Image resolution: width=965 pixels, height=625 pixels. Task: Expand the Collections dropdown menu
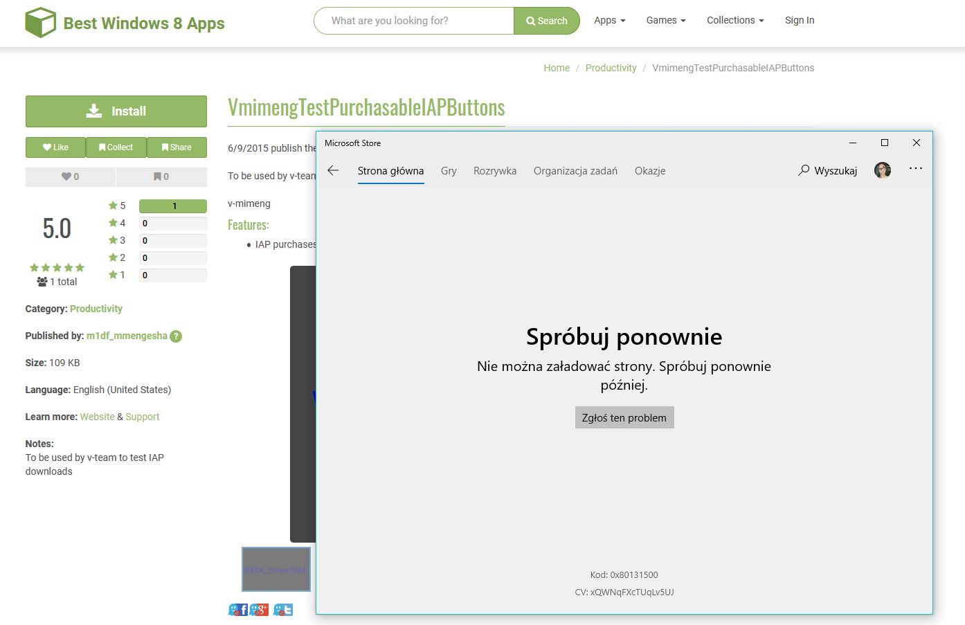tap(735, 21)
